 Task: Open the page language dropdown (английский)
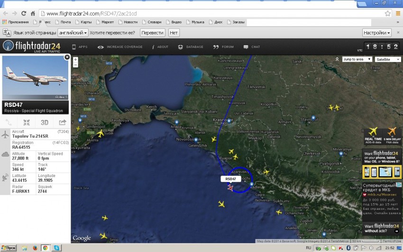coord(73,33)
